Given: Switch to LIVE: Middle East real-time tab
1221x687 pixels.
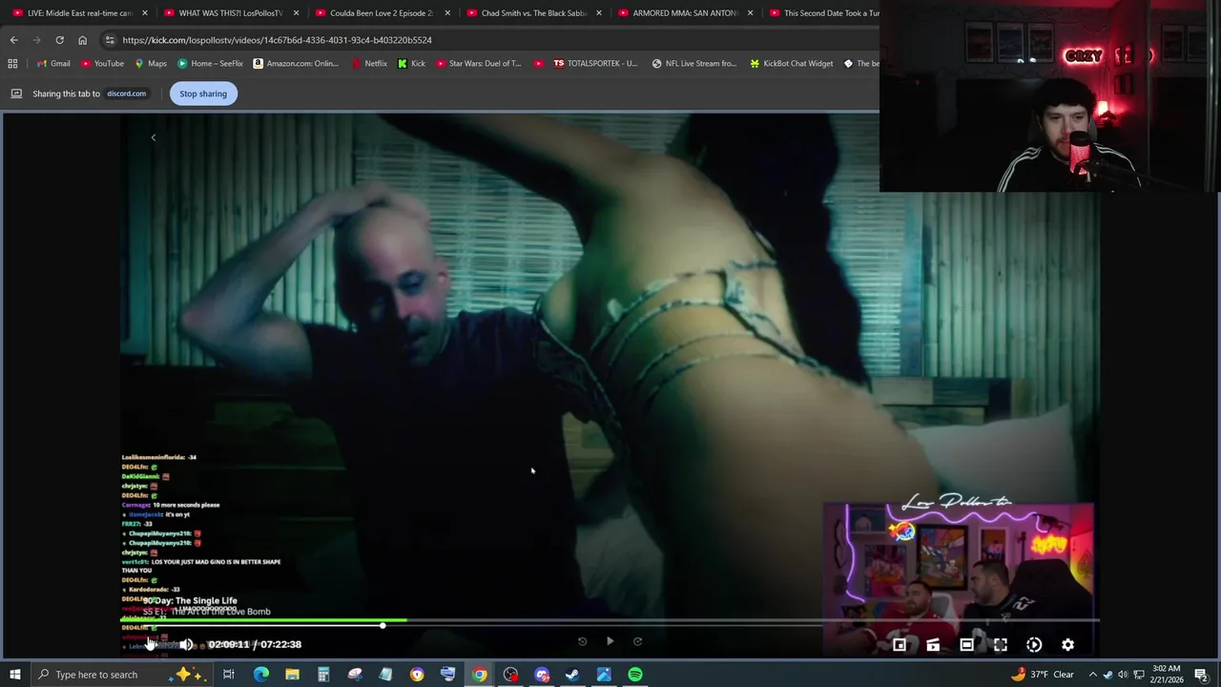Looking at the screenshot, I should [x=72, y=13].
